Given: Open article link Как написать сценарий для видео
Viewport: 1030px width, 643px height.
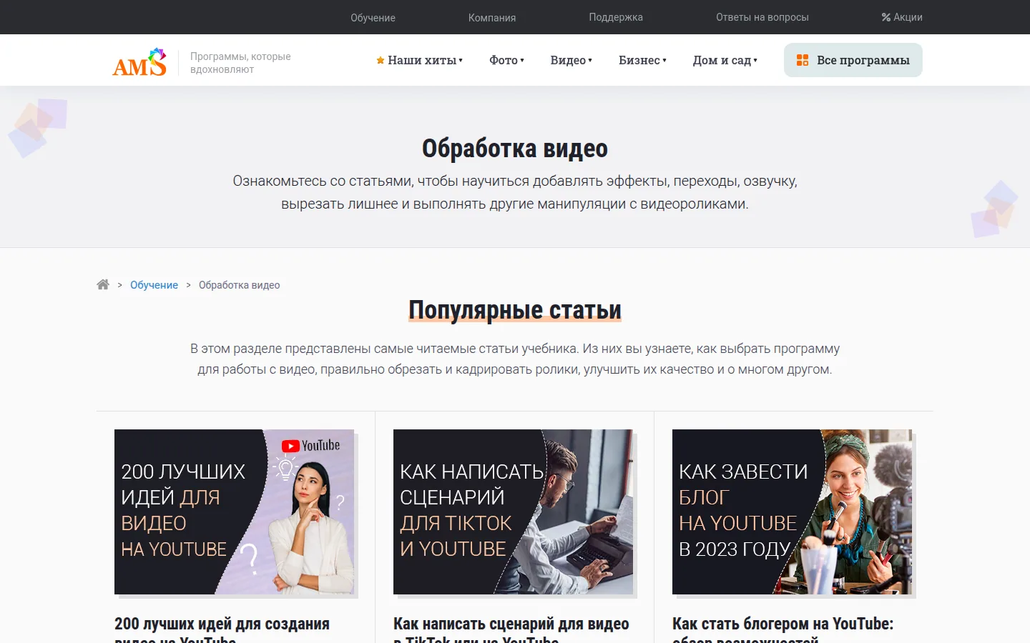Looking at the screenshot, I should [511, 629].
